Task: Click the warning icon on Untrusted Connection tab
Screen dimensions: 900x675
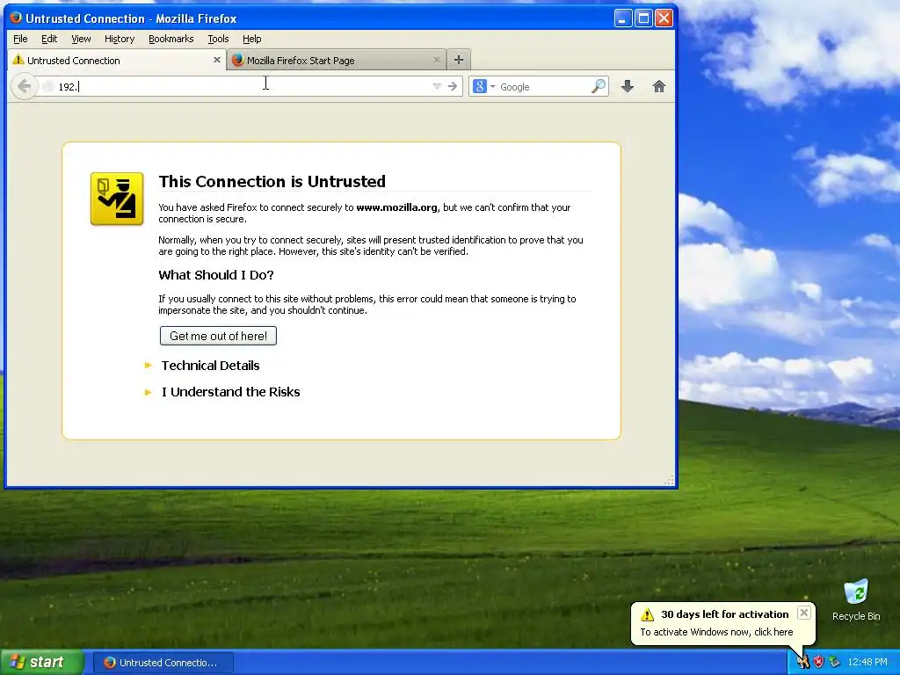Action: [18, 60]
